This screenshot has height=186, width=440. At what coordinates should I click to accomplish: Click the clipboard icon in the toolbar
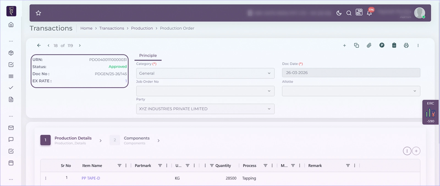coord(394,45)
